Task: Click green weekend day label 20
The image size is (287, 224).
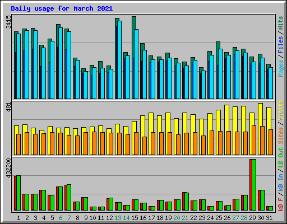Action: pos(177,218)
